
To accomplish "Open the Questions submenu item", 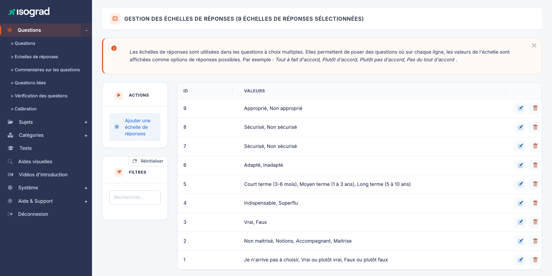I will (x=23, y=43).
